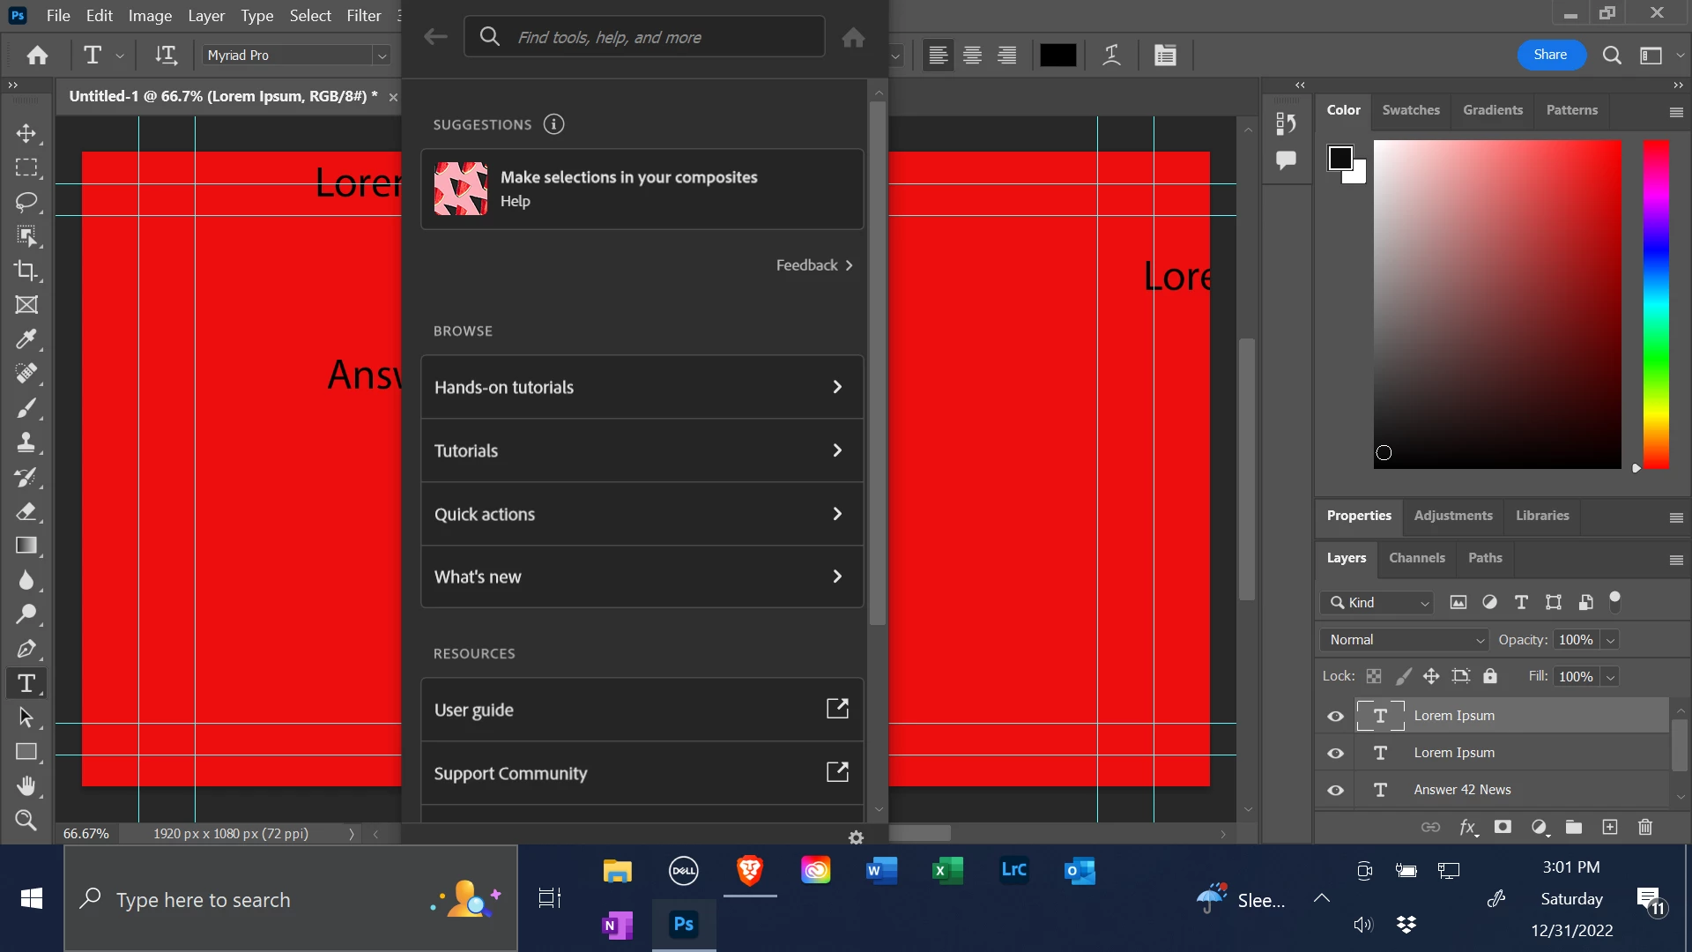
Task: Click the black text color swatch
Action: 1058,55
